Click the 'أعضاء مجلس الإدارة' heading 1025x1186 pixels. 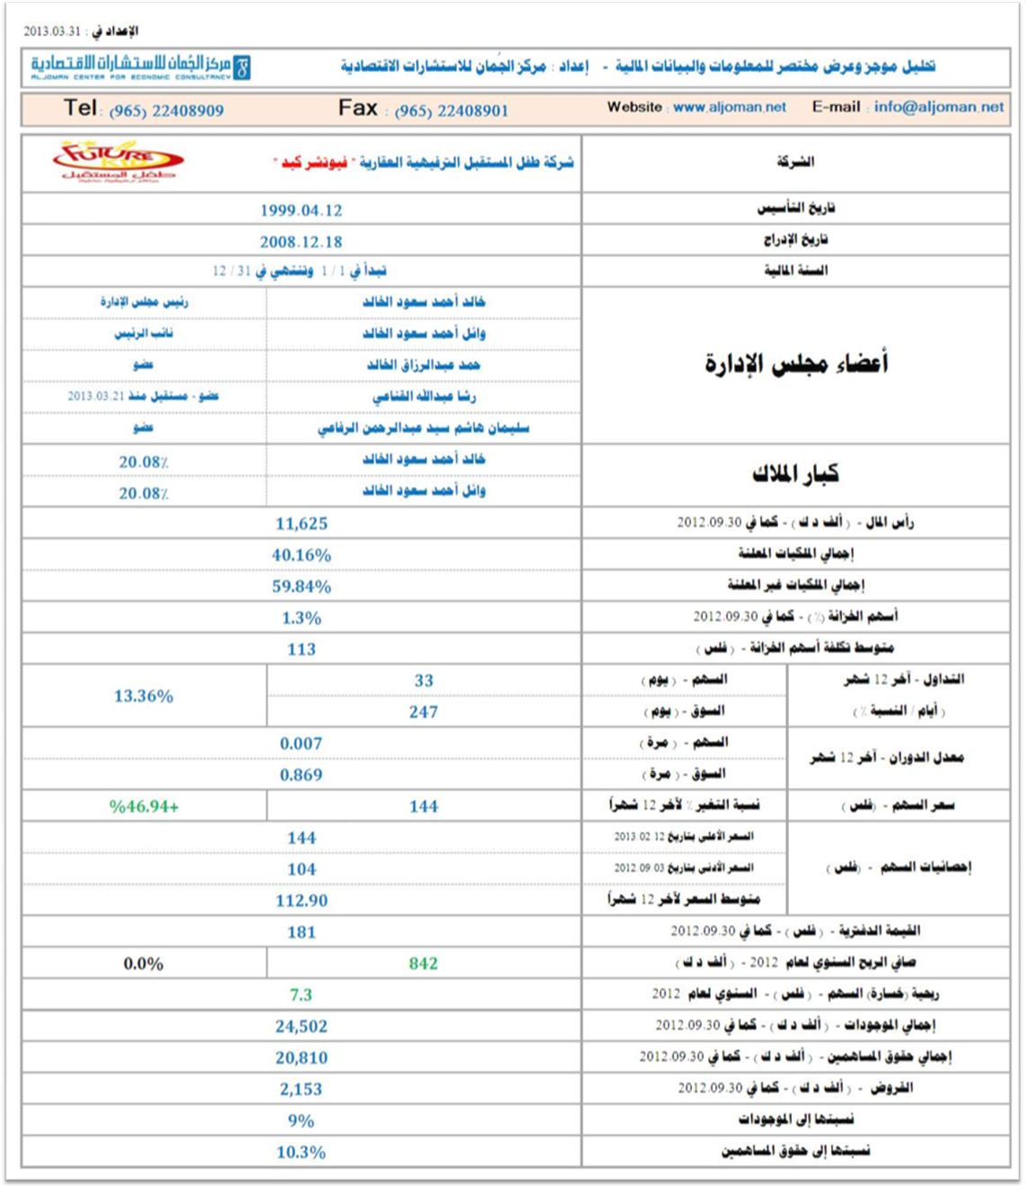point(796,364)
